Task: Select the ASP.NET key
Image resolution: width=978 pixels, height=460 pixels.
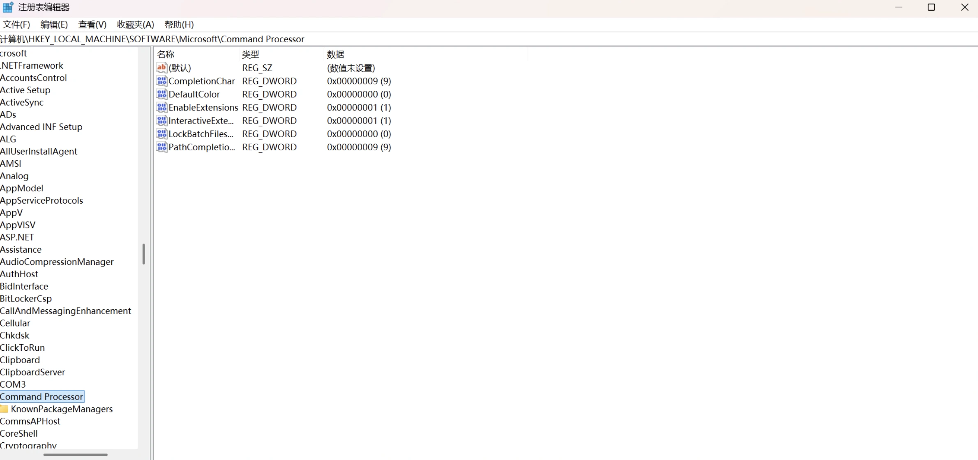Action: coord(17,237)
